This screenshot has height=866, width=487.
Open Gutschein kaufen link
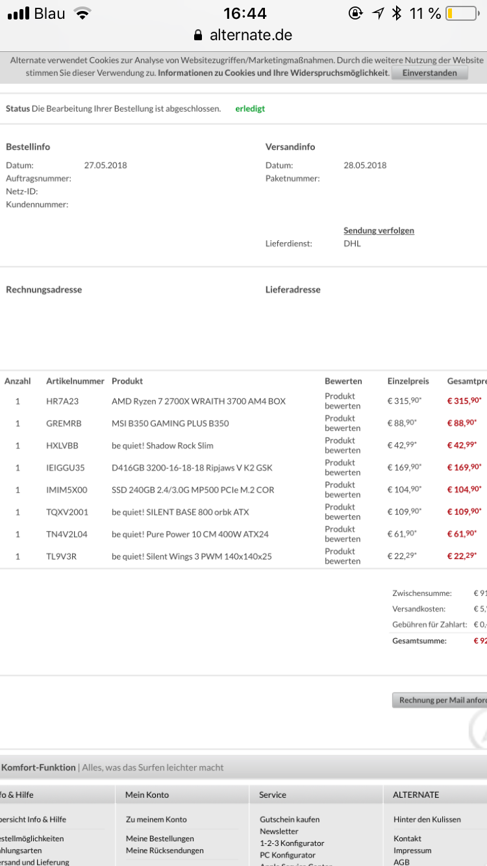click(x=290, y=819)
